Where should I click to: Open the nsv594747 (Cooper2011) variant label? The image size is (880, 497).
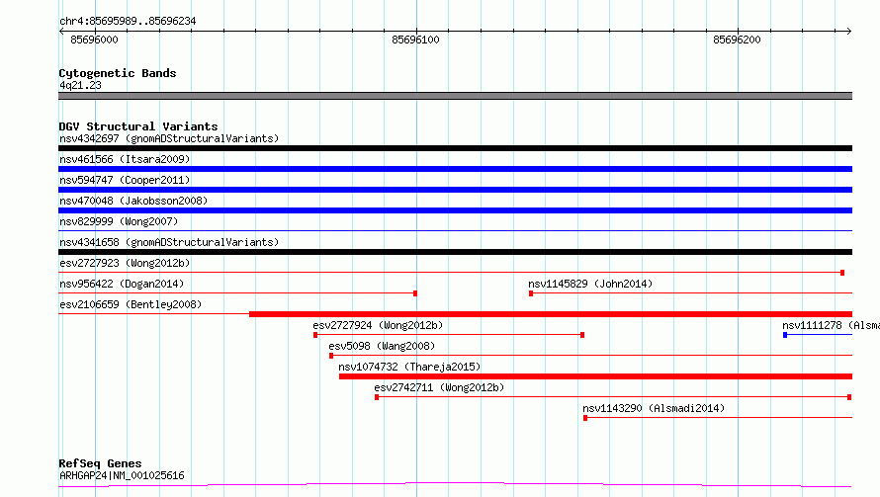click(x=125, y=180)
